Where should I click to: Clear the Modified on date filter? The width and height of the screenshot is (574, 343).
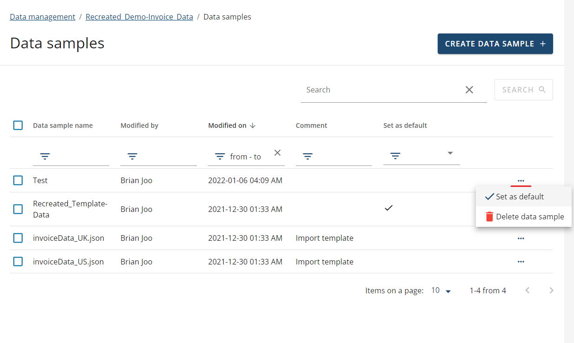point(277,152)
